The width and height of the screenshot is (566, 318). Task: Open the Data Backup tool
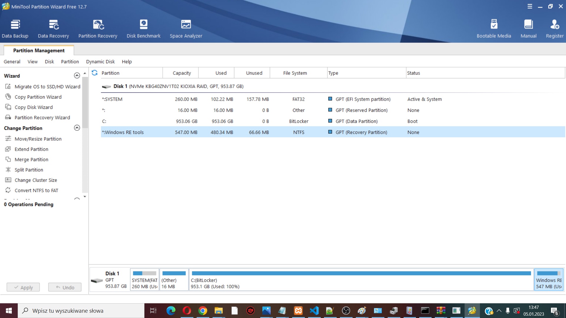15,29
